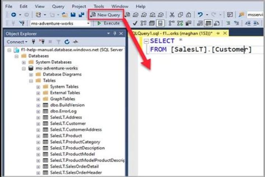The image size is (265, 177).
Task: Toggle Include Live Query Statistics
Action: pyautogui.click(x=180, y=23)
